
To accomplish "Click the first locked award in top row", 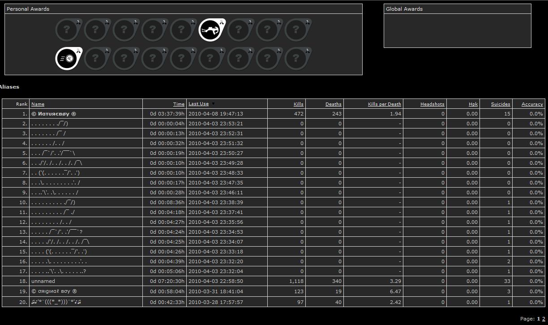I will click(x=68, y=30).
